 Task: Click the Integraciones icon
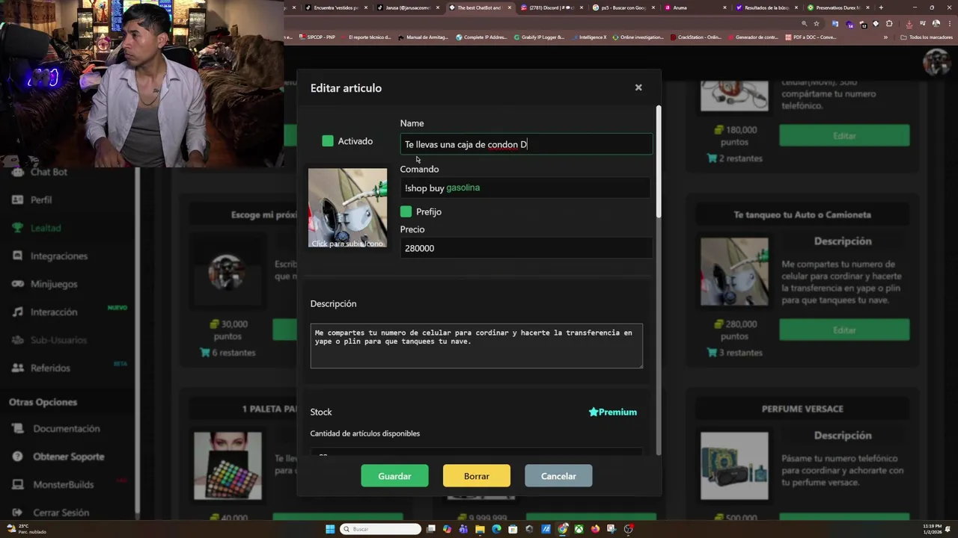[17, 256]
